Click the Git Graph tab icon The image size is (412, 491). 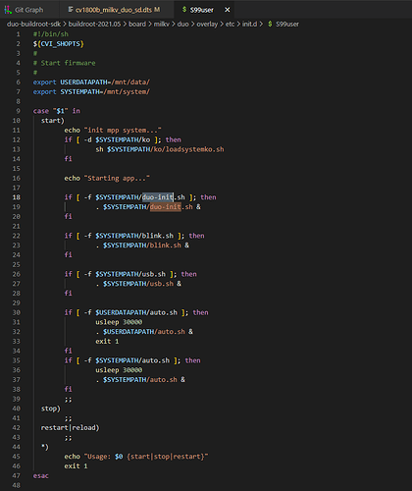[8, 10]
